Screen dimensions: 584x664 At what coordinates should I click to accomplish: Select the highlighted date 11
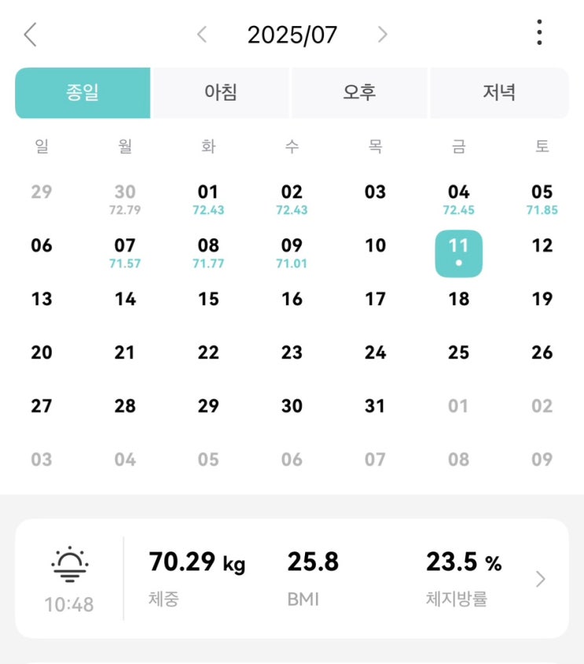coord(458,253)
